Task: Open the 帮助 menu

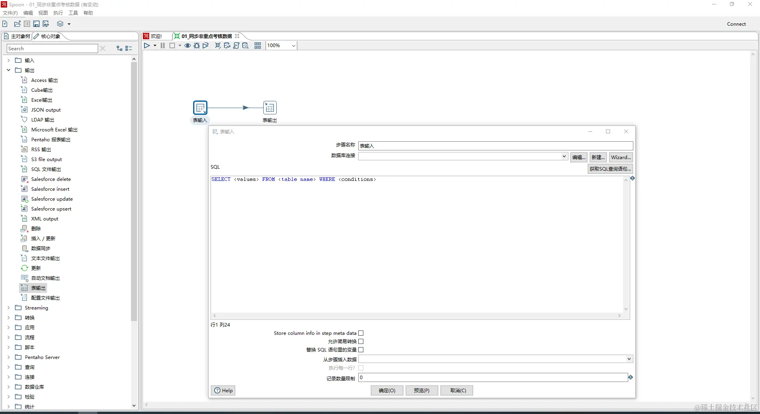Action: point(88,13)
